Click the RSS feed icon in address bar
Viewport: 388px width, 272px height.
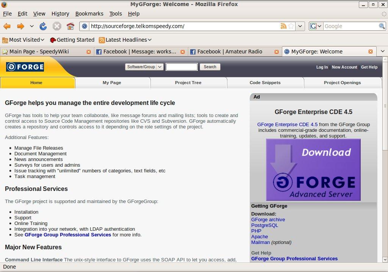[283, 26]
